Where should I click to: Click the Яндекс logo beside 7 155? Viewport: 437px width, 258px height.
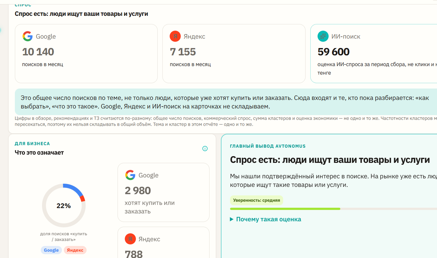click(x=175, y=36)
